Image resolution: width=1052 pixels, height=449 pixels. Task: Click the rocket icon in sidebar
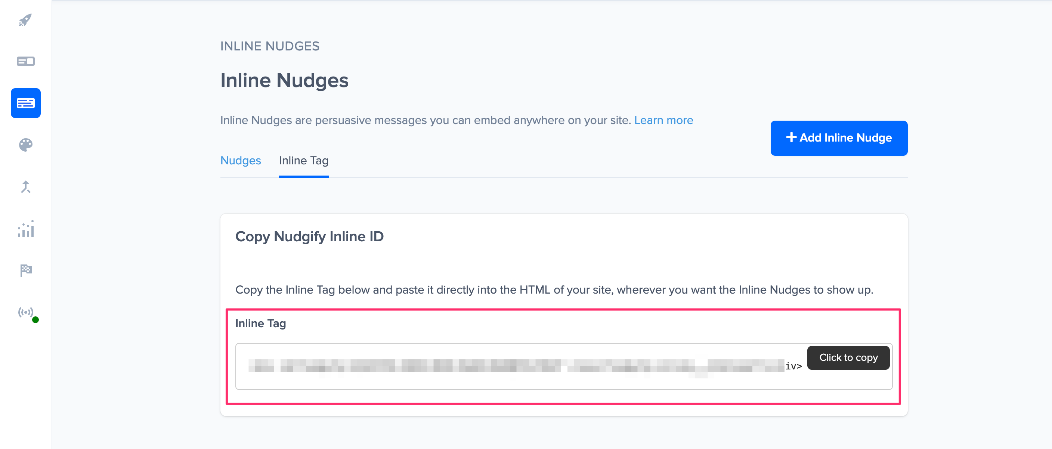[x=25, y=19]
